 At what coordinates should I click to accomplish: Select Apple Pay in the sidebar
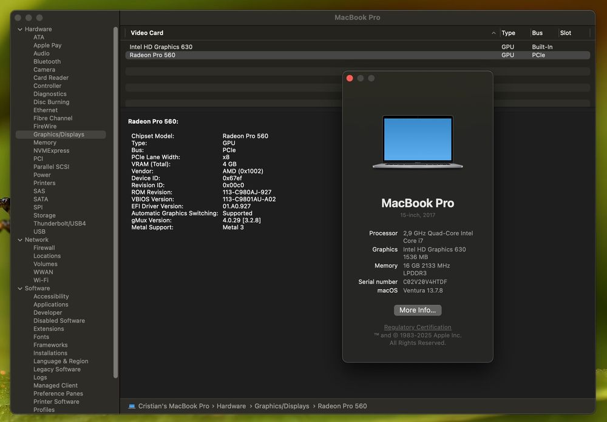point(47,45)
